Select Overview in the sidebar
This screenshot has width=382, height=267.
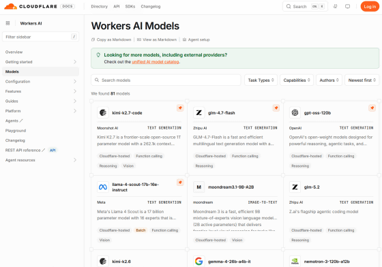[14, 52]
